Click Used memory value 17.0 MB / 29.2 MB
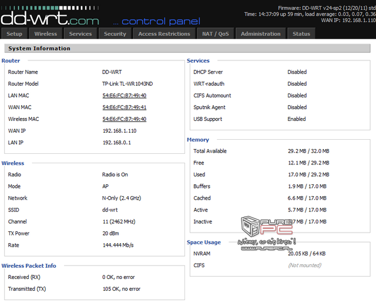Viewport: 376px width, 303px height. click(308, 174)
